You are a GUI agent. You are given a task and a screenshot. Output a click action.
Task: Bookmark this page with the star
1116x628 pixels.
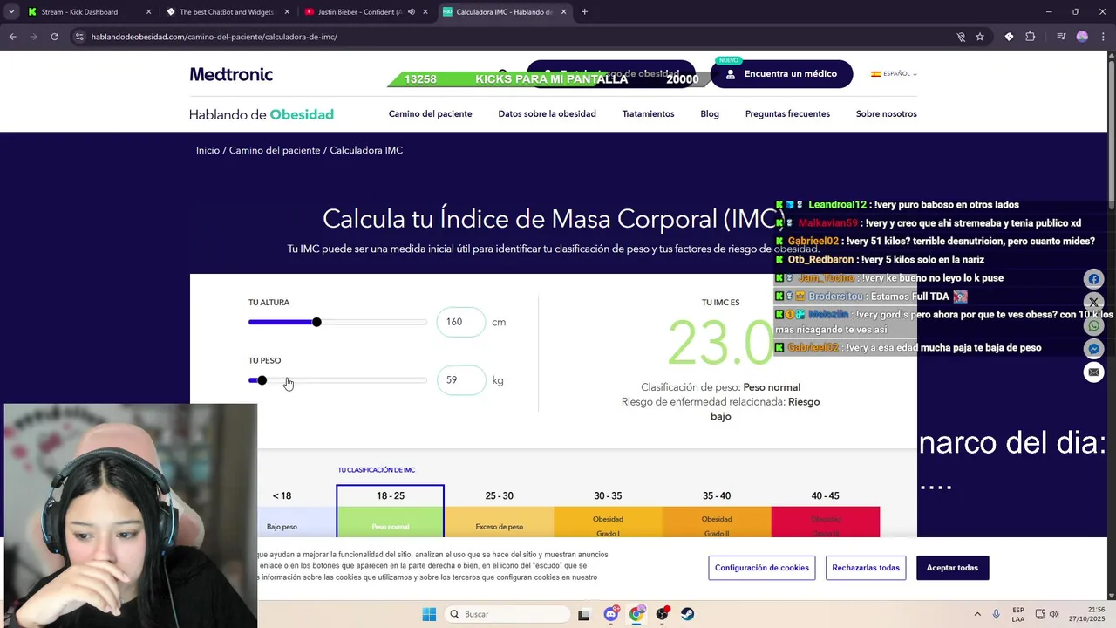point(980,37)
